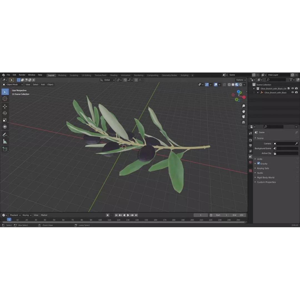The width and height of the screenshot is (300, 300).
Task: Play the animation forward
Action: [128, 215]
